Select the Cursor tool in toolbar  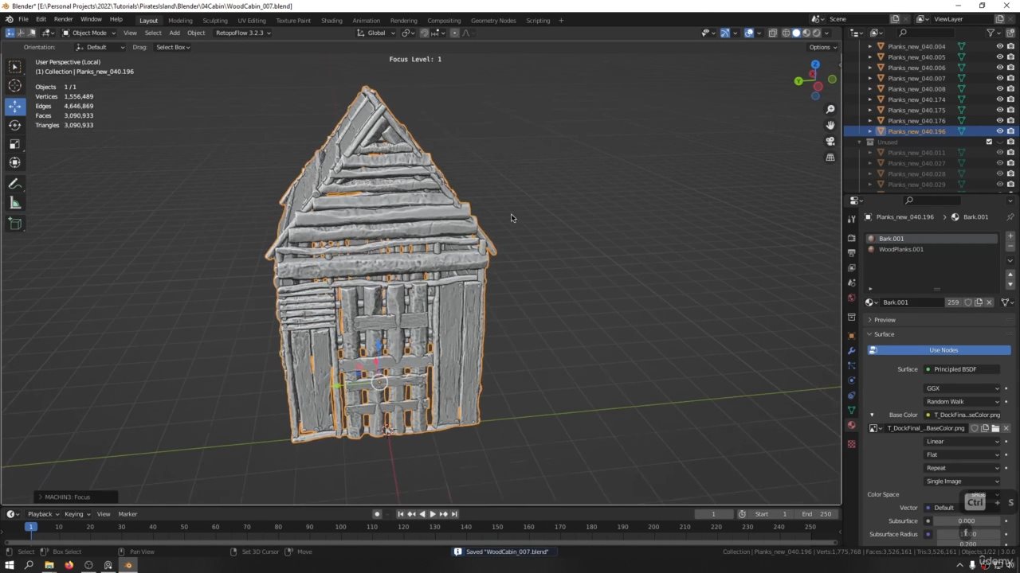(x=15, y=86)
